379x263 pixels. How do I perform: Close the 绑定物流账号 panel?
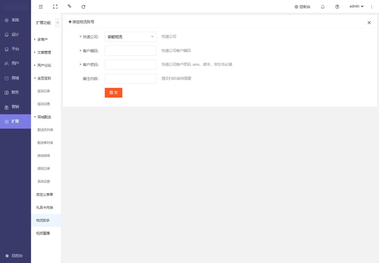click(x=369, y=23)
